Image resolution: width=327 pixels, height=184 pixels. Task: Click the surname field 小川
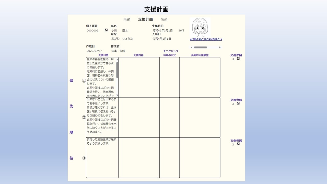pyautogui.click(x=114, y=31)
